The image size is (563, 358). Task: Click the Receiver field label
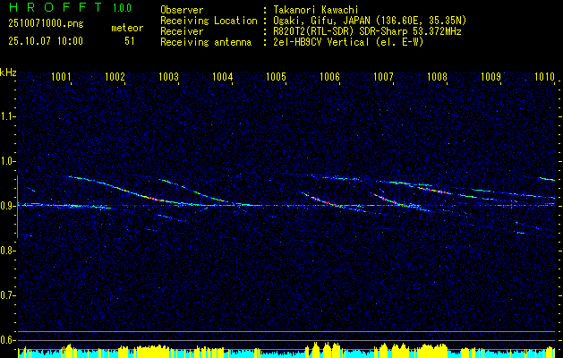coord(182,31)
